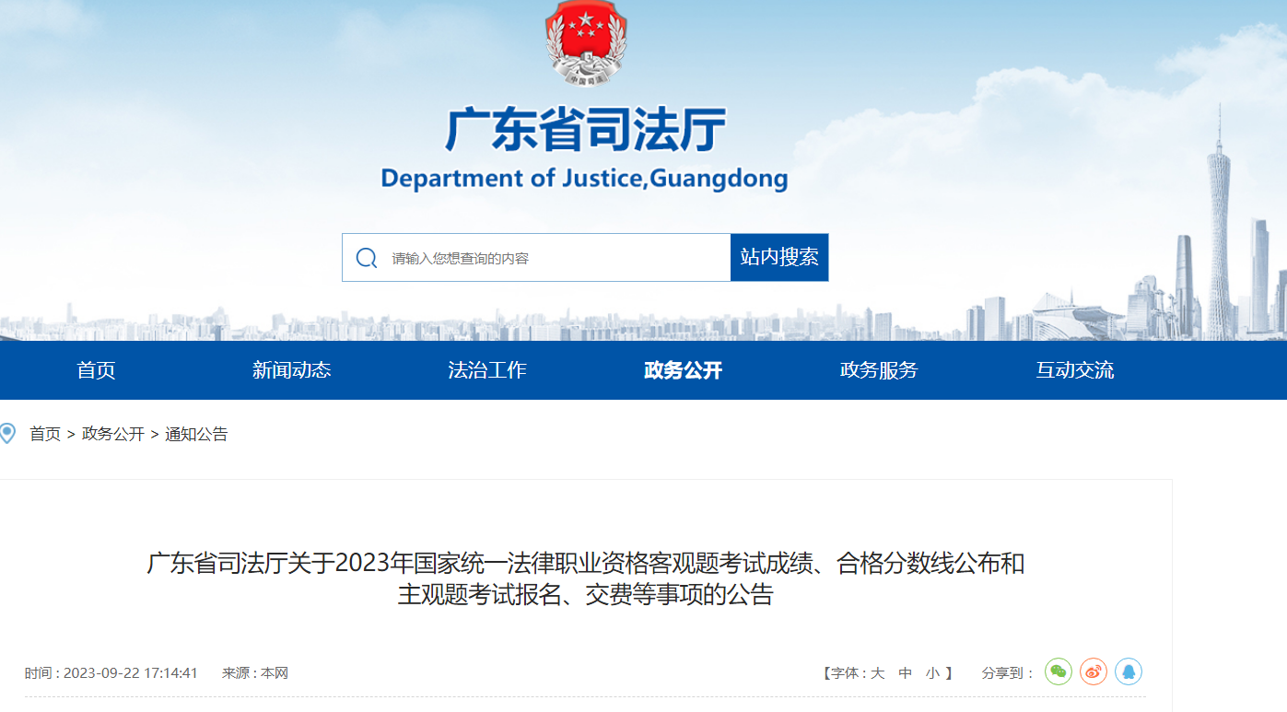The height and width of the screenshot is (712, 1287).
Task: Set font size to small (小)
Action: tap(933, 673)
